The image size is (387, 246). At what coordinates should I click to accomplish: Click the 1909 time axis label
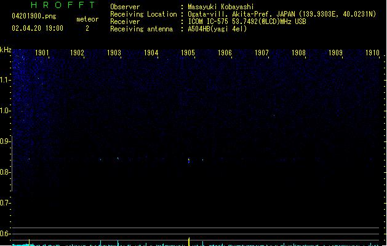[x=335, y=53]
